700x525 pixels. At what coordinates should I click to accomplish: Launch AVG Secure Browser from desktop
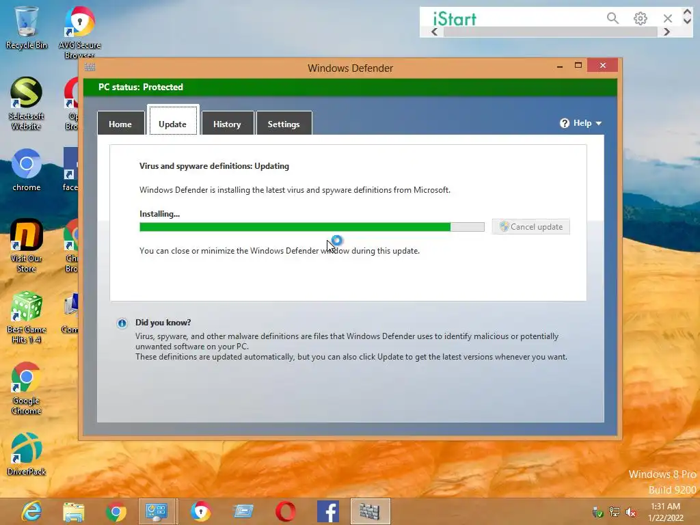(x=79, y=32)
